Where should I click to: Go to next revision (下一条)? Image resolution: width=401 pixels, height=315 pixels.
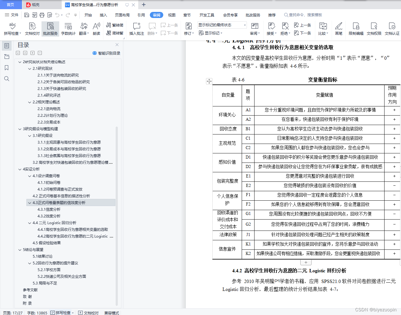point(303,33)
